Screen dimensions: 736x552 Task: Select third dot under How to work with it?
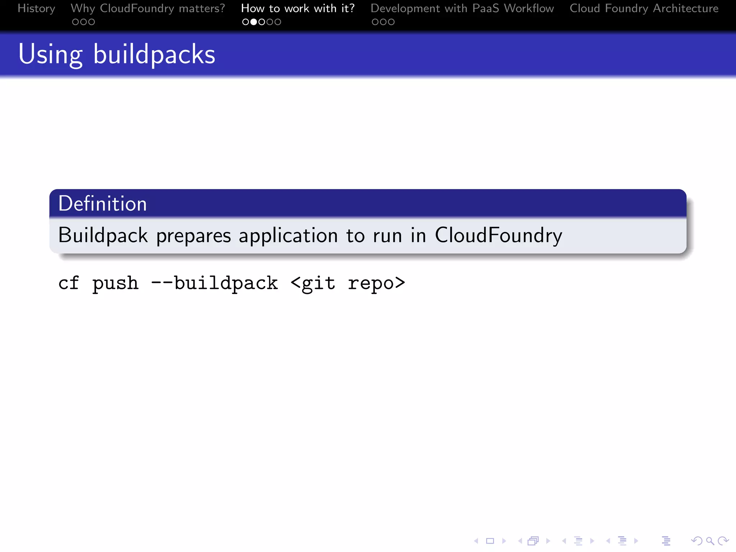(x=262, y=22)
